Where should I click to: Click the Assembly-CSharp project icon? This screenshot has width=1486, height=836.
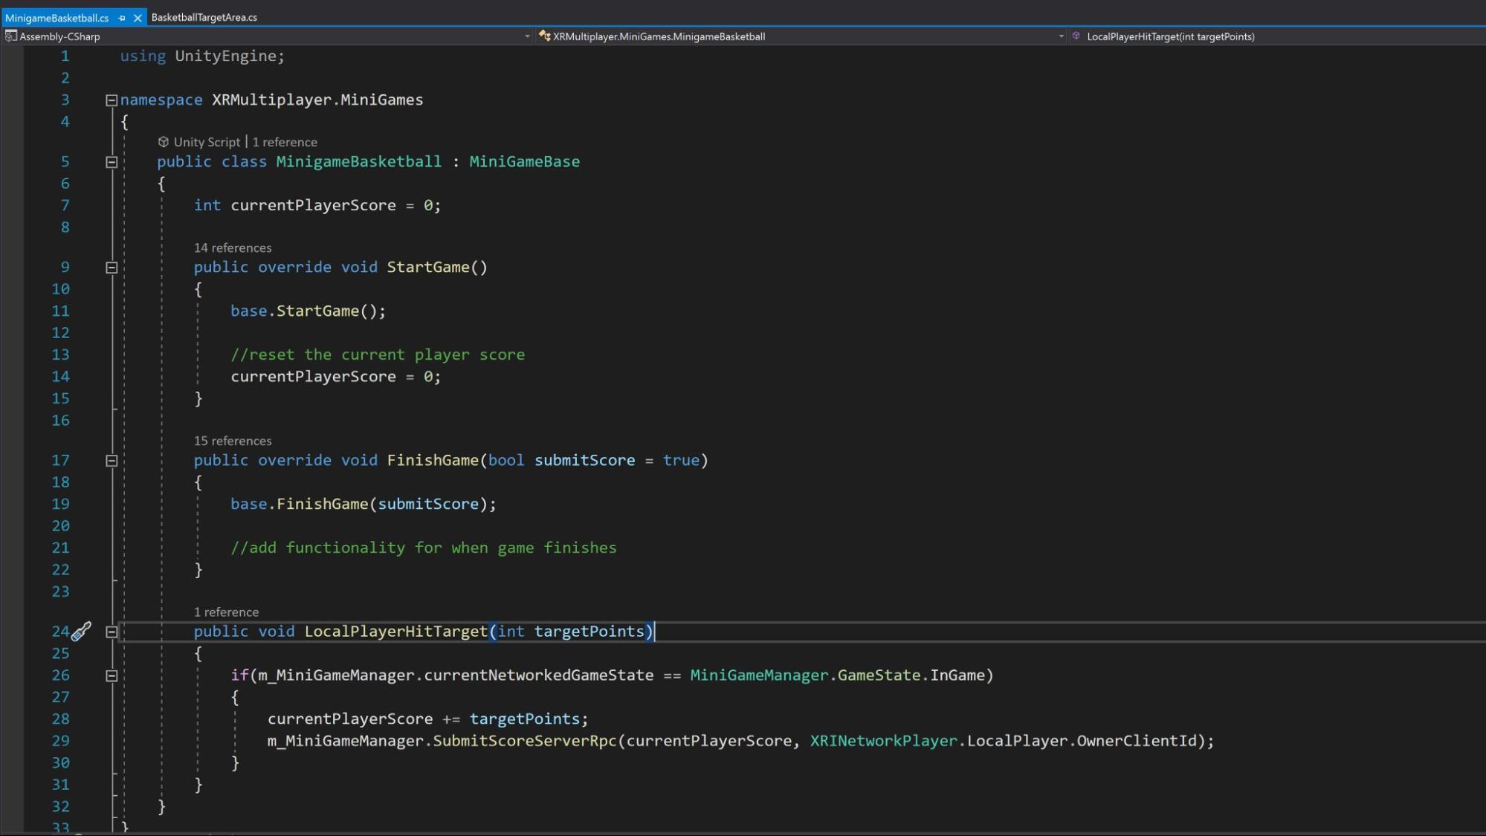pos(10,36)
